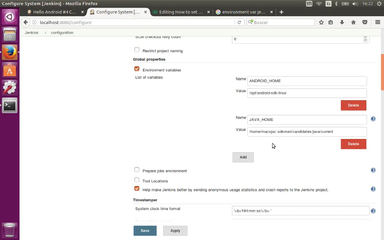Go to Firefox home page
384x240 pixels.
pyautogui.click(x=353, y=22)
